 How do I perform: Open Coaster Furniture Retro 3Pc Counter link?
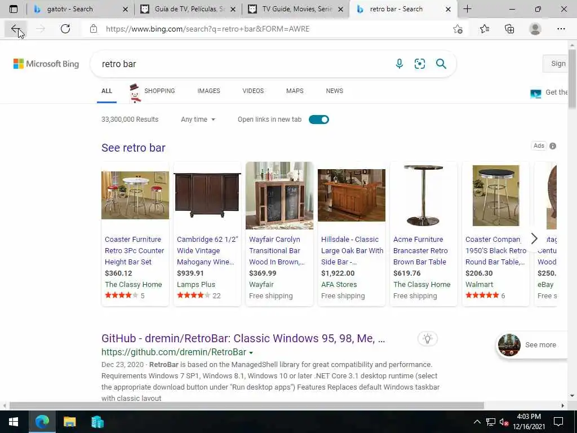tap(134, 250)
